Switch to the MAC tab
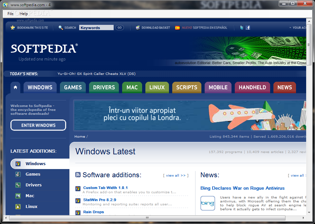 pyautogui.click(x=132, y=87)
